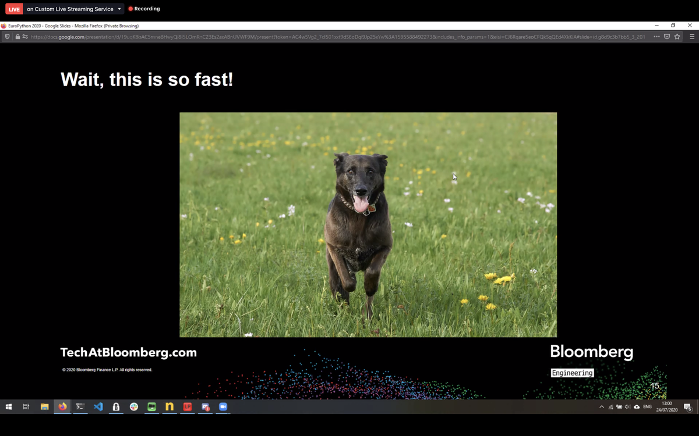This screenshot has height=436, width=699.
Task: Click the Engineering label under Bloomberg
Action: coord(572,373)
